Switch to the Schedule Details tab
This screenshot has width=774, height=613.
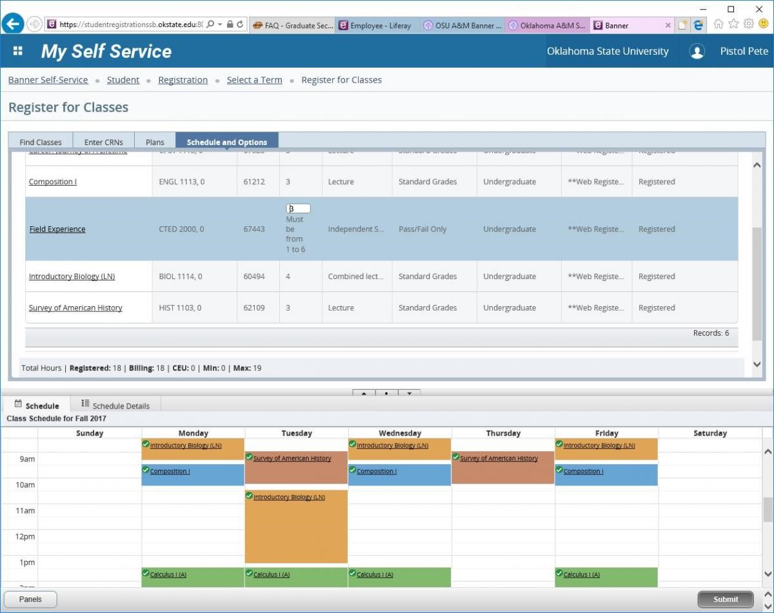[x=120, y=405]
